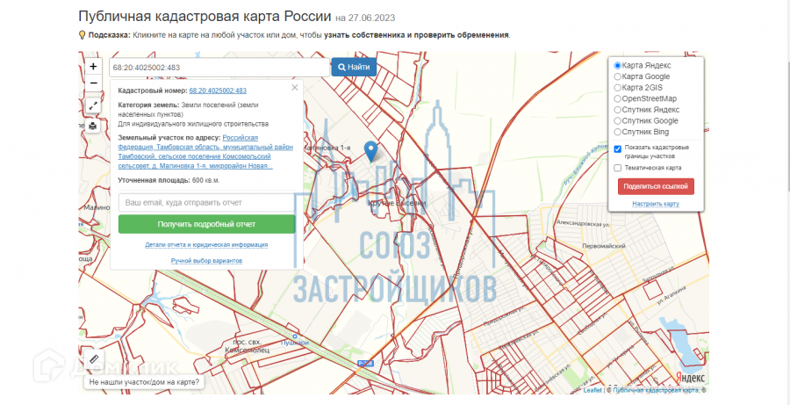Open Детали отчета и юридическая информация
This screenshot has width=790, height=405.
pos(206,244)
